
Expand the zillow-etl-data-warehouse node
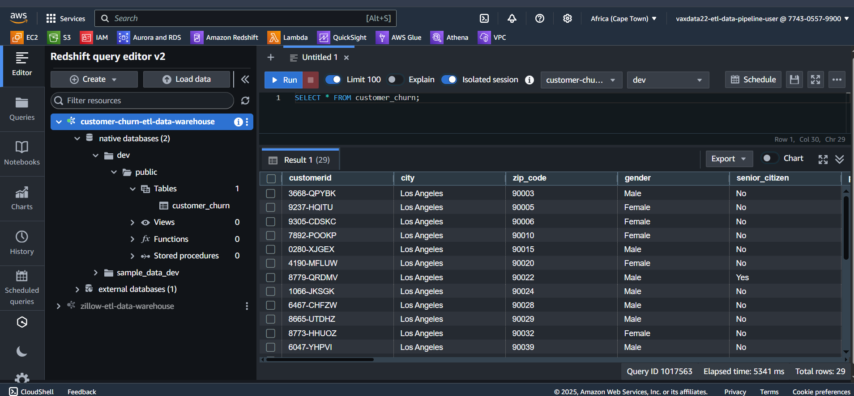[59, 306]
